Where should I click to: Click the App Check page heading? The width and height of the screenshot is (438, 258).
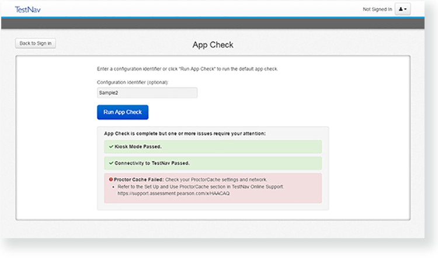[213, 45]
